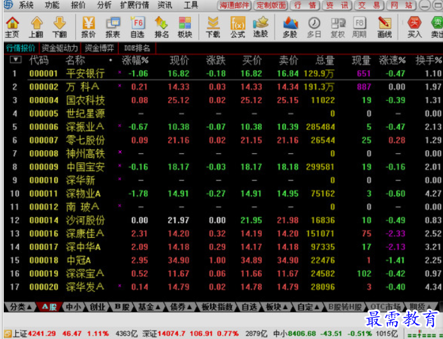443x339 pixels.
Task: Switch to the B股 bottom tab
Action: tap(122, 307)
